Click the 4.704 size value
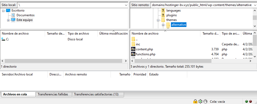 pyautogui.click(x=215, y=54)
